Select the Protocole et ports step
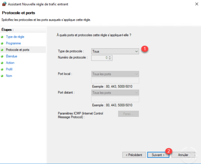 [x=18, y=50]
